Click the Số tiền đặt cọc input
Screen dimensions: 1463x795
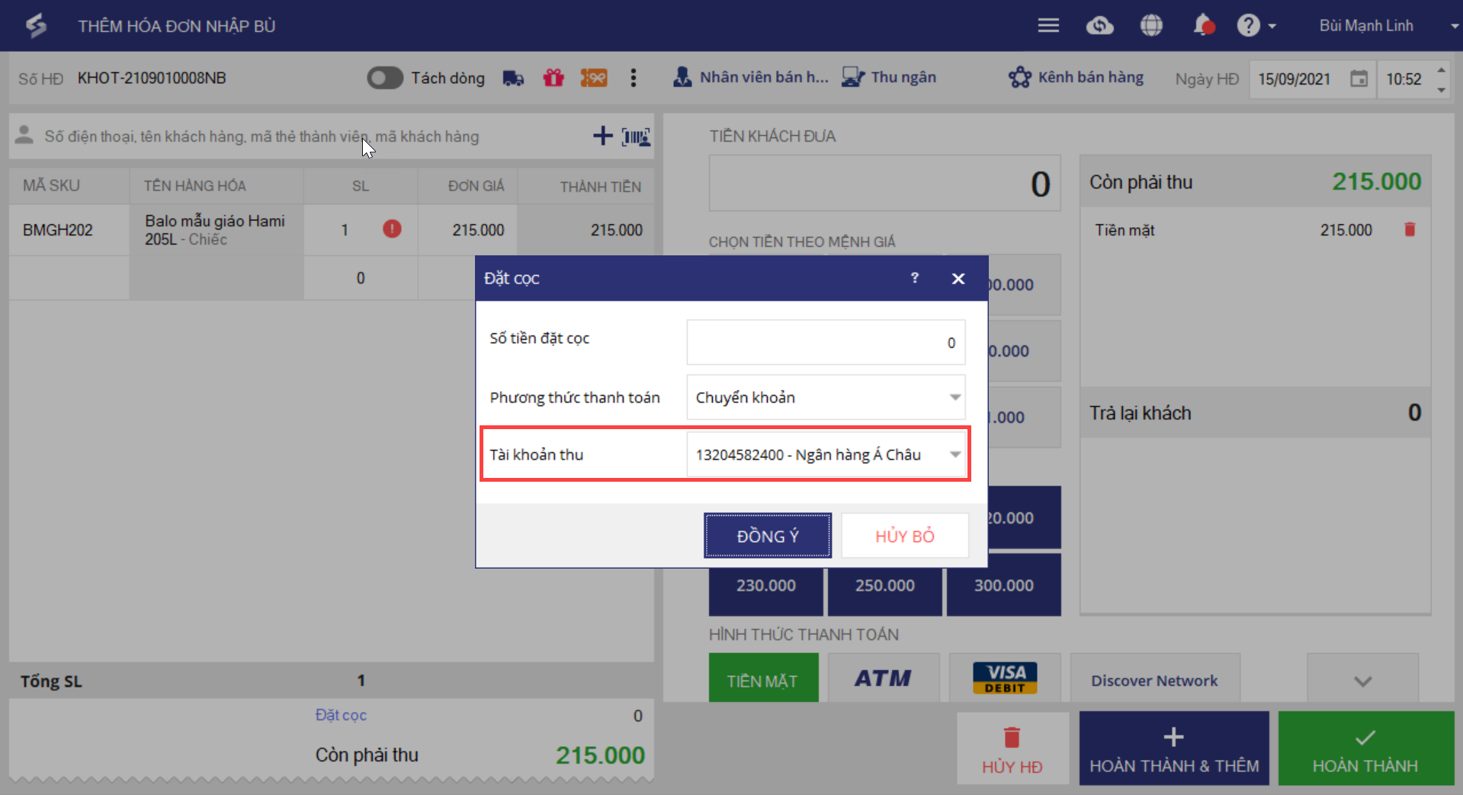(826, 342)
